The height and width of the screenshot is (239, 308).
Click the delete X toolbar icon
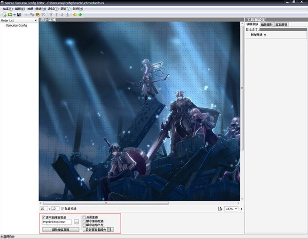pos(44,15)
